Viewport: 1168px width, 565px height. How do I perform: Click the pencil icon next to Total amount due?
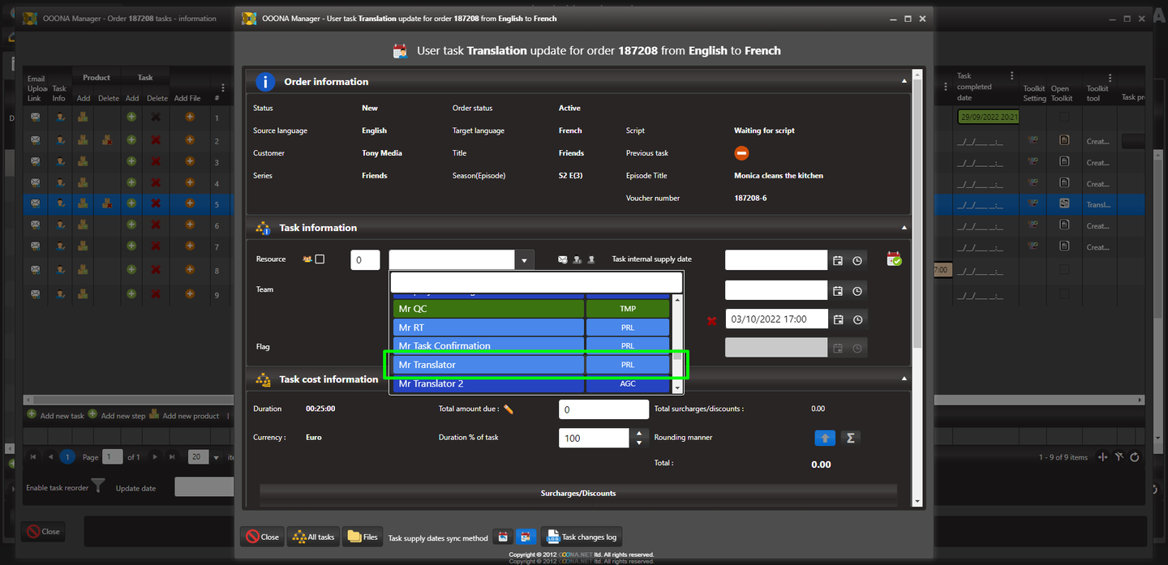point(509,409)
